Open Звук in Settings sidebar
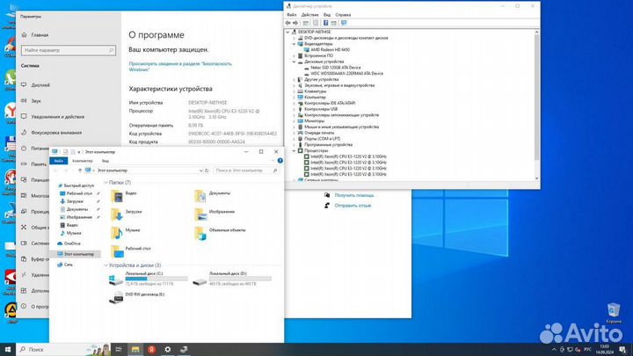Image resolution: width=633 pixels, height=356 pixels. pyautogui.click(x=32, y=101)
